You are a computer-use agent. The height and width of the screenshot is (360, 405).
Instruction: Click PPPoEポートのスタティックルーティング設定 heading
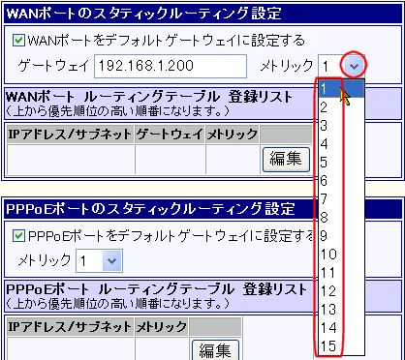pos(150,209)
